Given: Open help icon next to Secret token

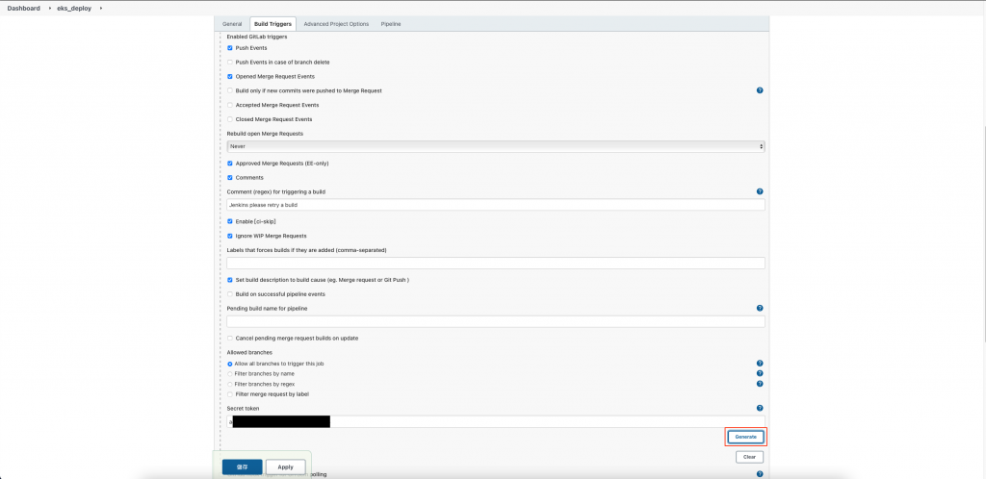Looking at the screenshot, I should 760,408.
